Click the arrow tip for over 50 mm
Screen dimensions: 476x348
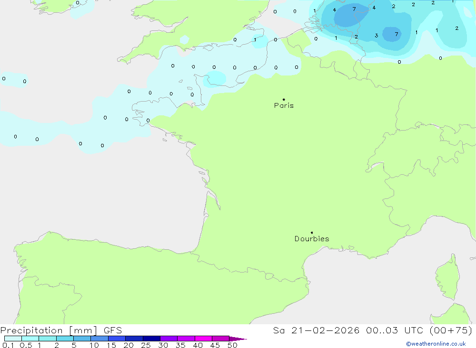tap(238, 339)
